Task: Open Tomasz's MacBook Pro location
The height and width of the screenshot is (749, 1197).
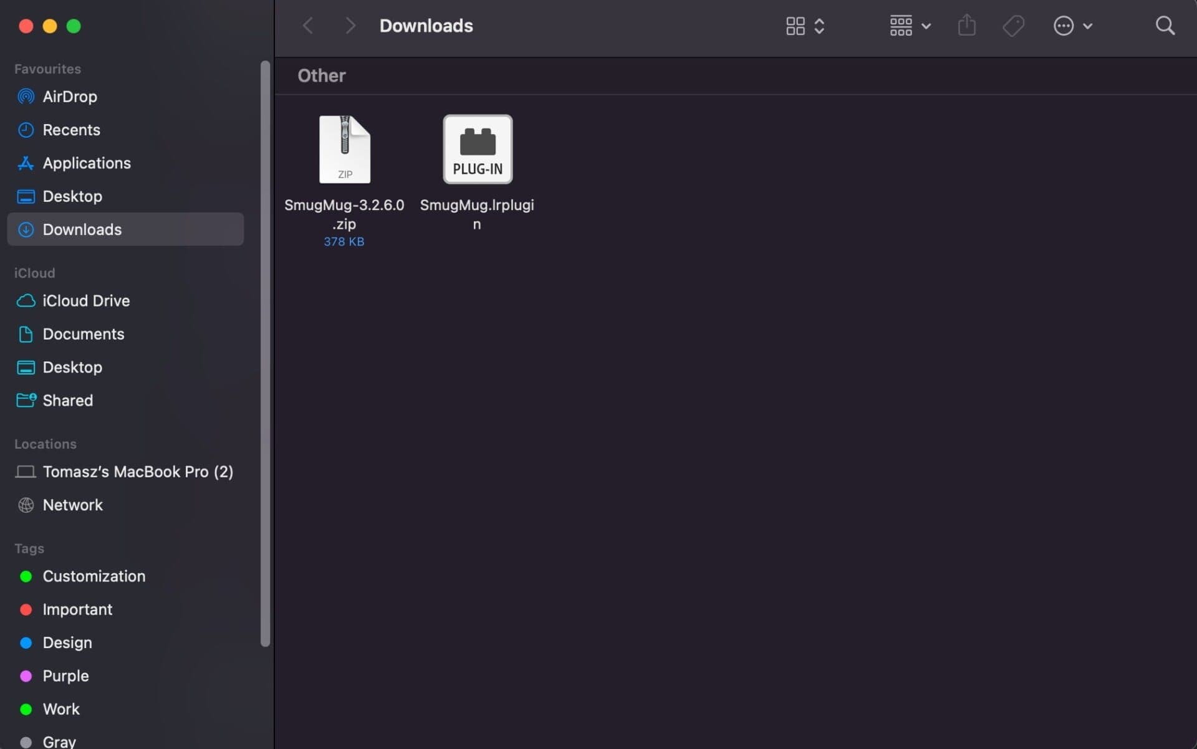Action: click(x=138, y=472)
